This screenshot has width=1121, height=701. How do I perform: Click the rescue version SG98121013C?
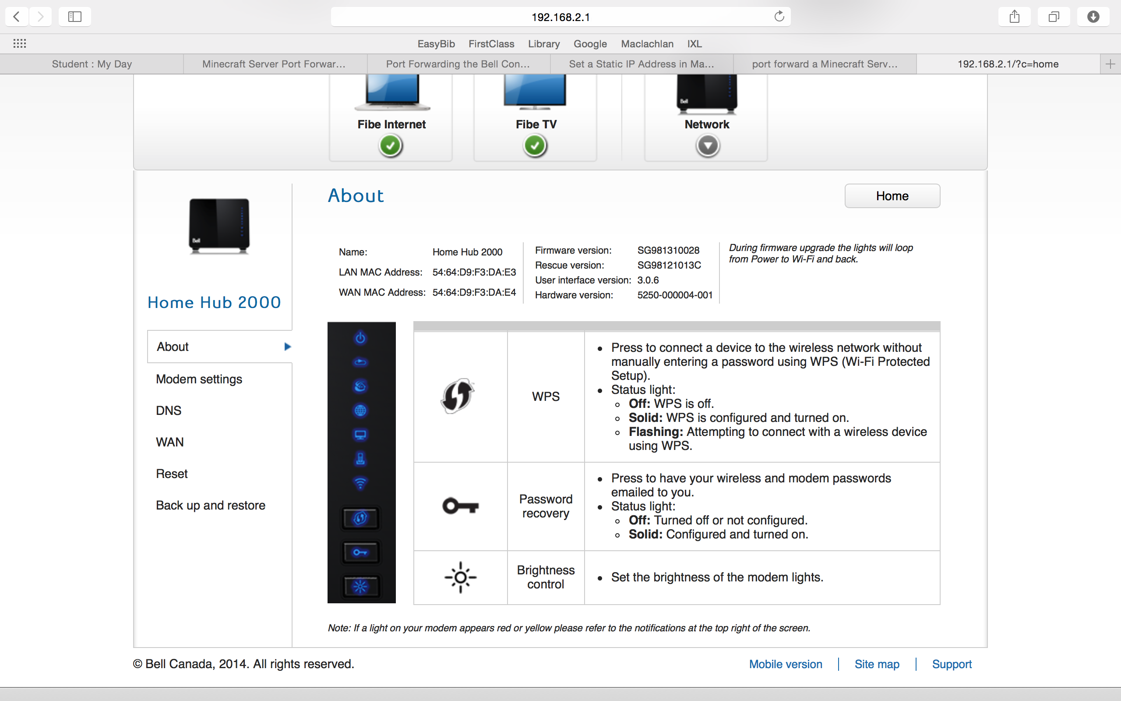[x=669, y=265]
